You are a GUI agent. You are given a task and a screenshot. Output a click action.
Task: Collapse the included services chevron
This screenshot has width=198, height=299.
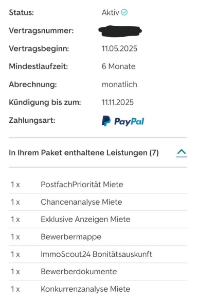pyautogui.click(x=182, y=153)
